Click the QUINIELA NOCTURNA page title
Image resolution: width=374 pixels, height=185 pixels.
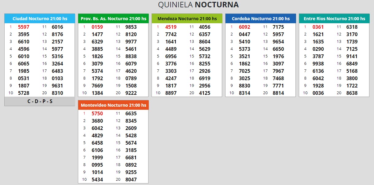coord(198,5)
